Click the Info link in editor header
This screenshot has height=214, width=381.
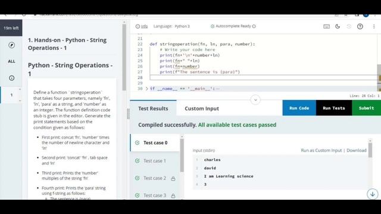point(142,26)
